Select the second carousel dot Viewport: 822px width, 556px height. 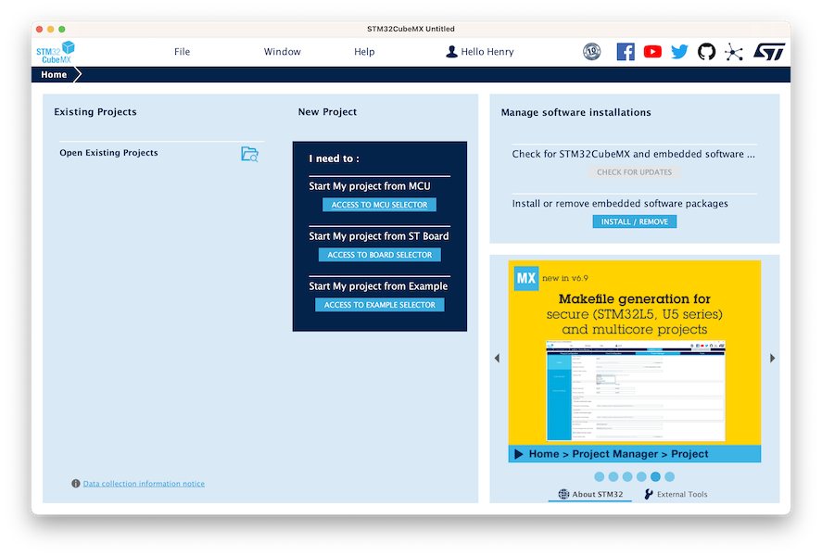point(613,477)
